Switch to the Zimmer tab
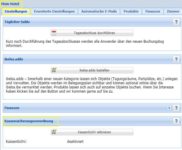 [x=173, y=11]
